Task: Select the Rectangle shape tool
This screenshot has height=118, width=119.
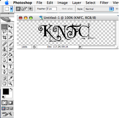Action: click(10, 72)
